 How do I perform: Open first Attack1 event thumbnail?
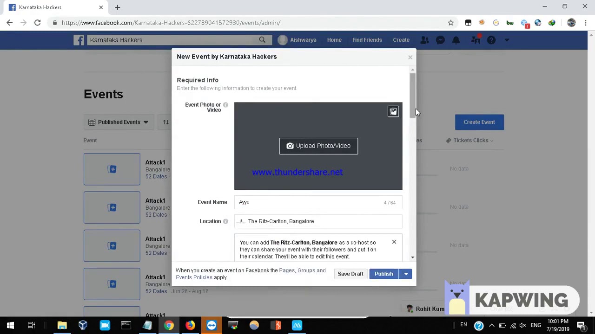point(112,169)
